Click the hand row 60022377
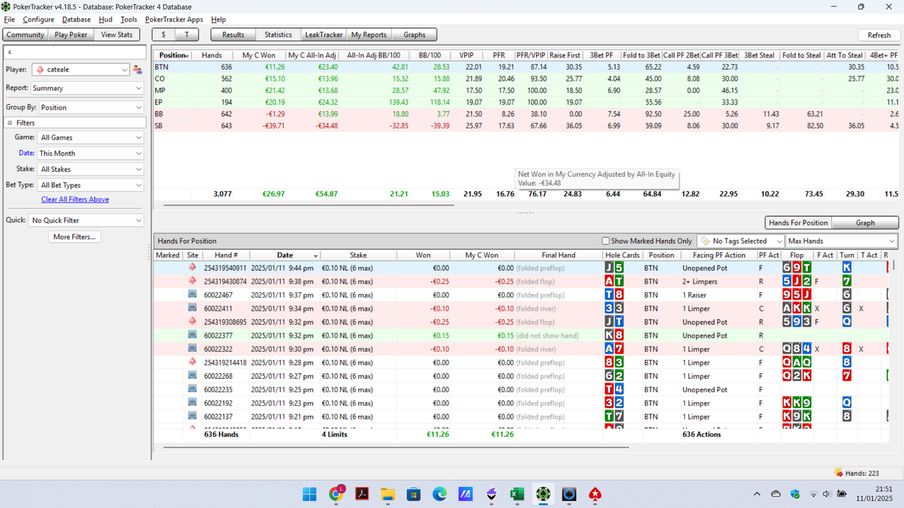Viewport: 904px width, 508px height. [x=520, y=335]
